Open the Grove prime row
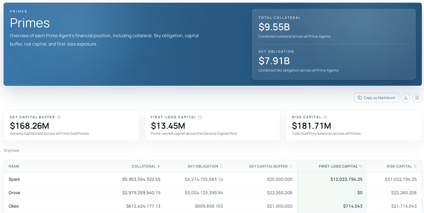Viewport: 424px width, 213px height. click(213, 193)
